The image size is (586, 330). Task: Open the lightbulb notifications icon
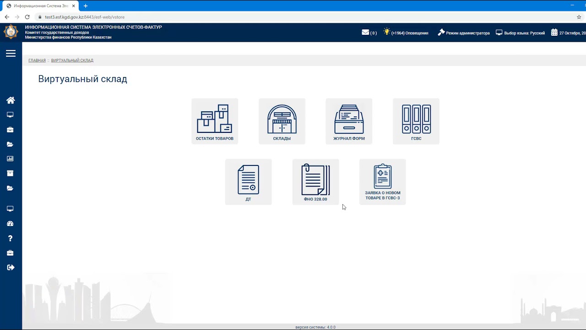pos(387,32)
